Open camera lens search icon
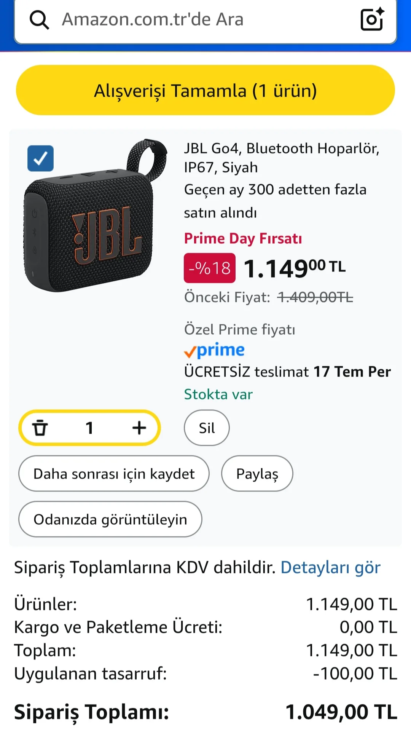Image resolution: width=411 pixels, height=731 pixels. tap(372, 19)
